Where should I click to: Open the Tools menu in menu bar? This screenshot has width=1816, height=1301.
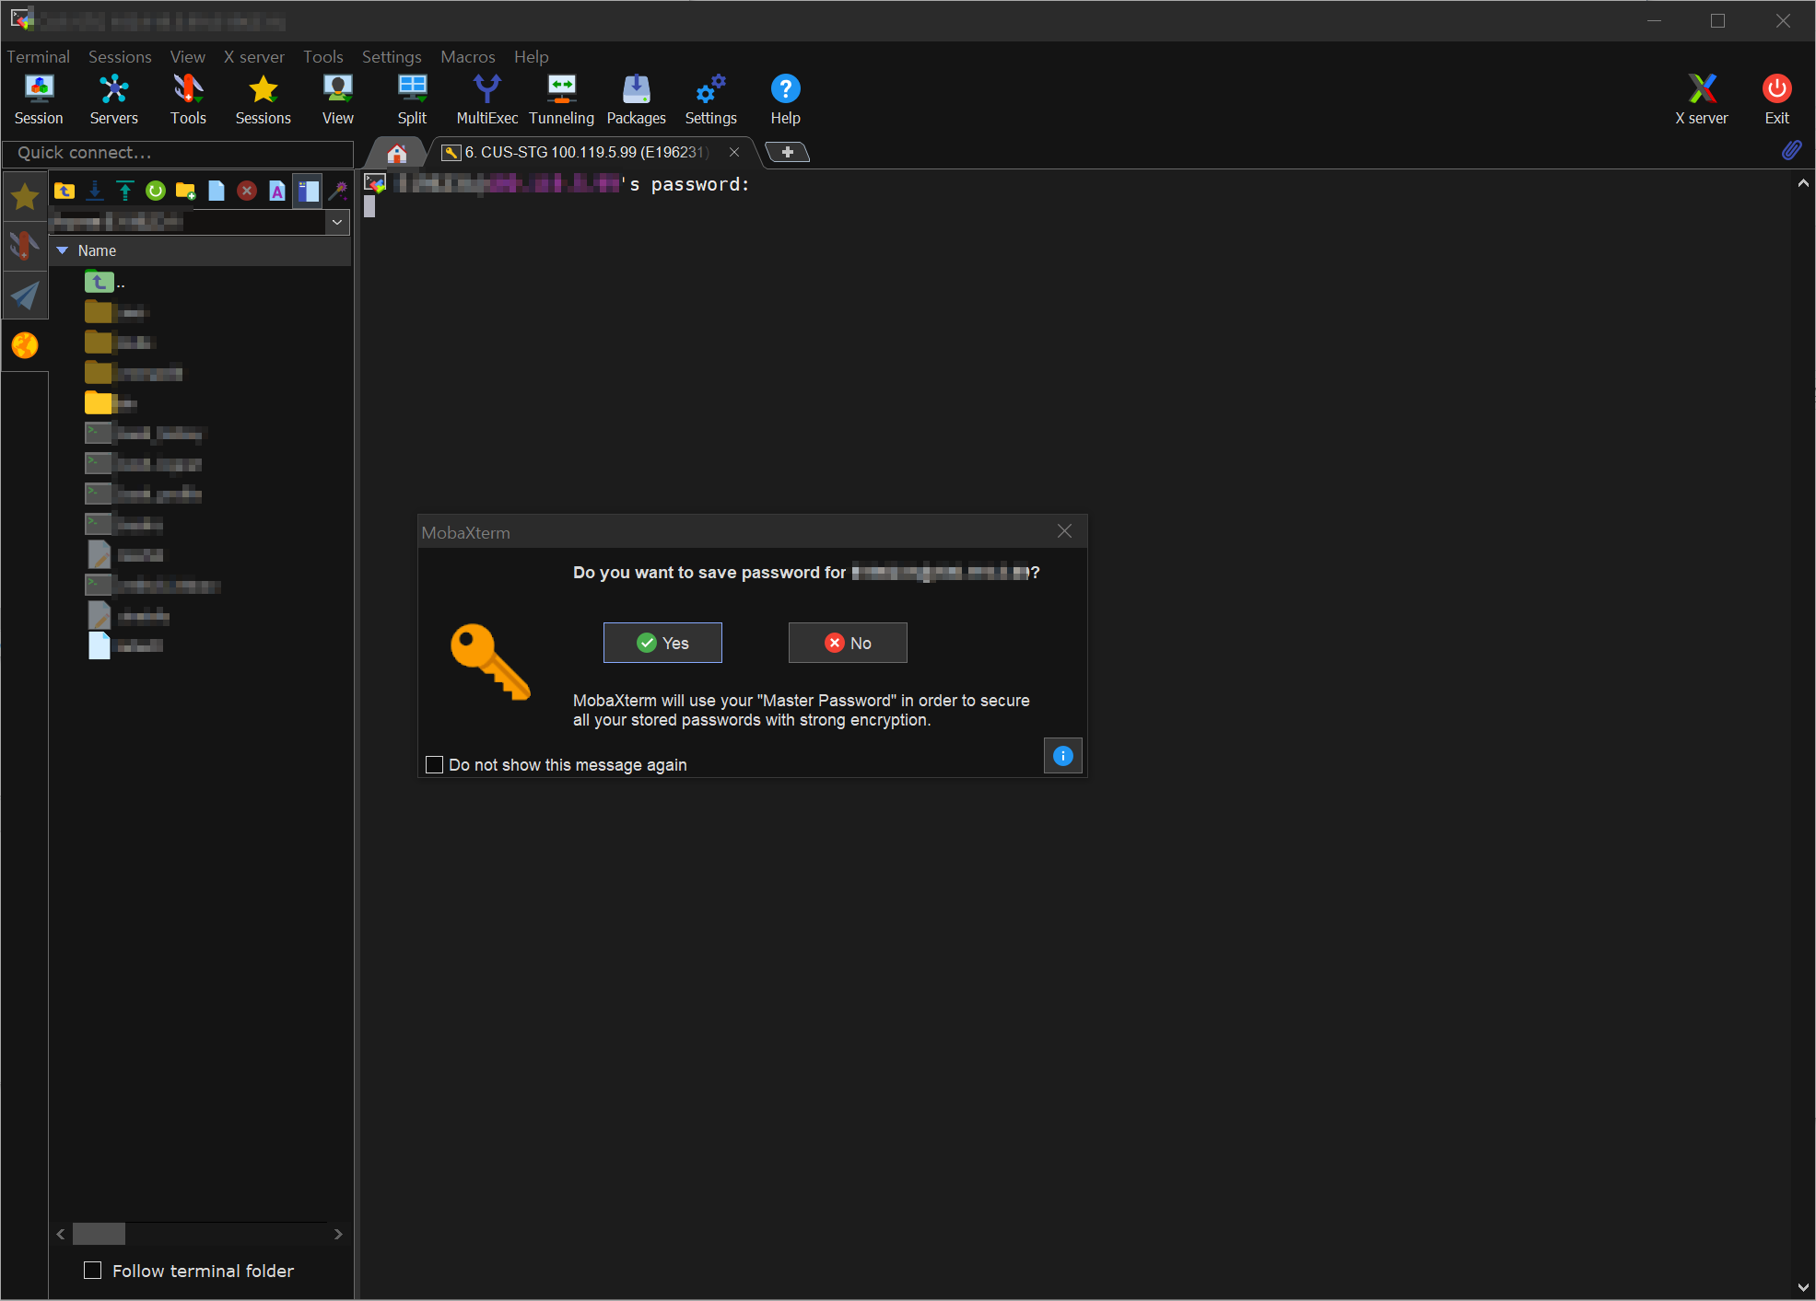(x=323, y=57)
